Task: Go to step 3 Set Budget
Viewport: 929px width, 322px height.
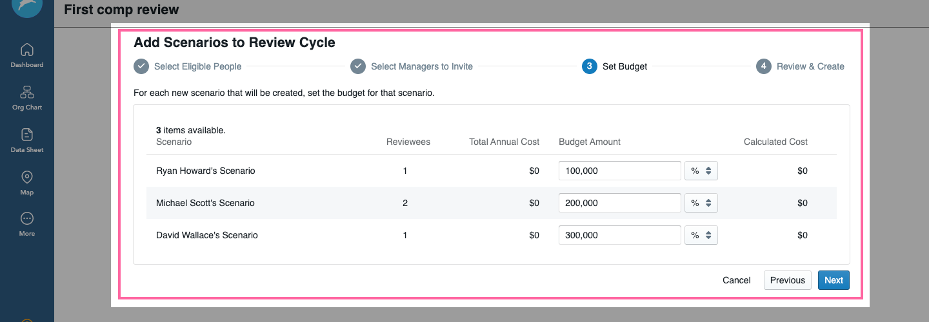Action: [614, 66]
